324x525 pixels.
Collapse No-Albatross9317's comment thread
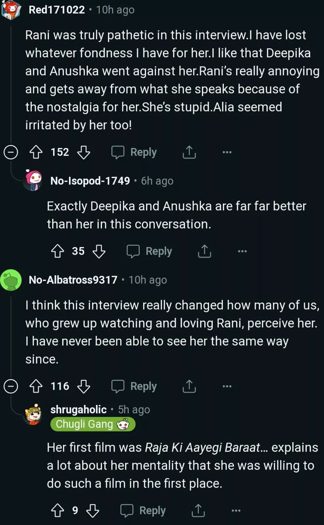pos(11,386)
